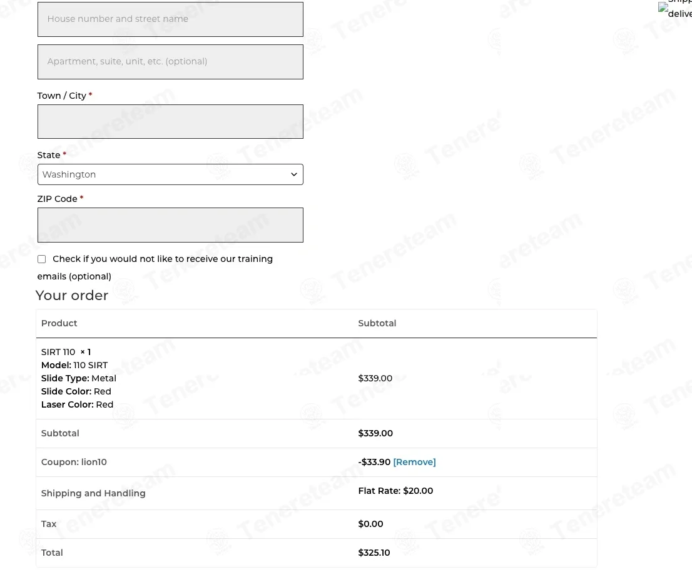Click the $325.10 order total amount
This screenshot has width=692, height=572.
[x=374, y=553]
